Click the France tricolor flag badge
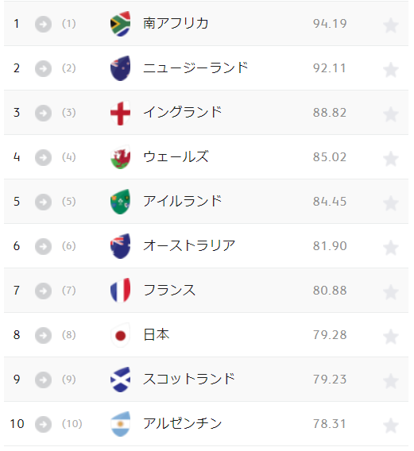Image resolution: width=414 pixels, height=451 pixels. click(120, 291)
